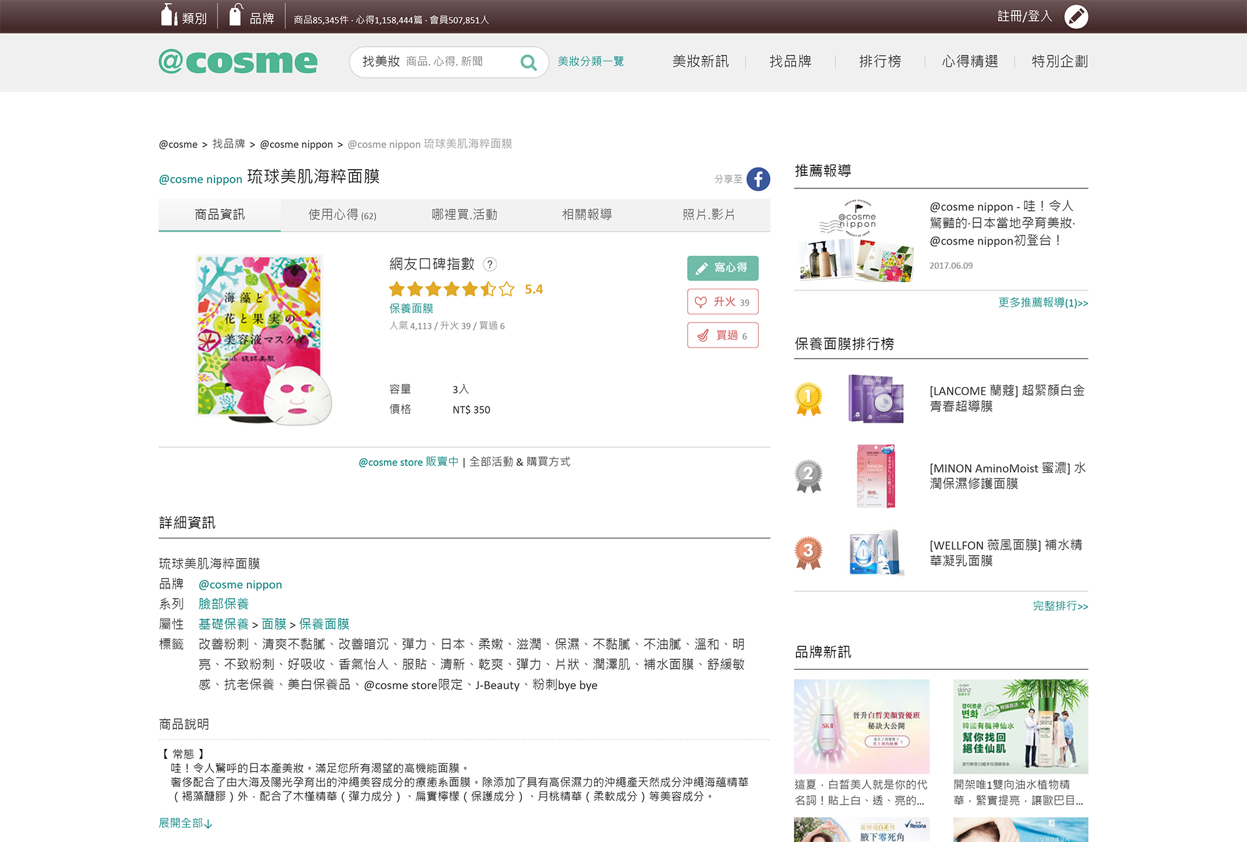The height and width of the screenshot is (842, 1247).
Task: Open the face mask product image
Action: point(264,340)
